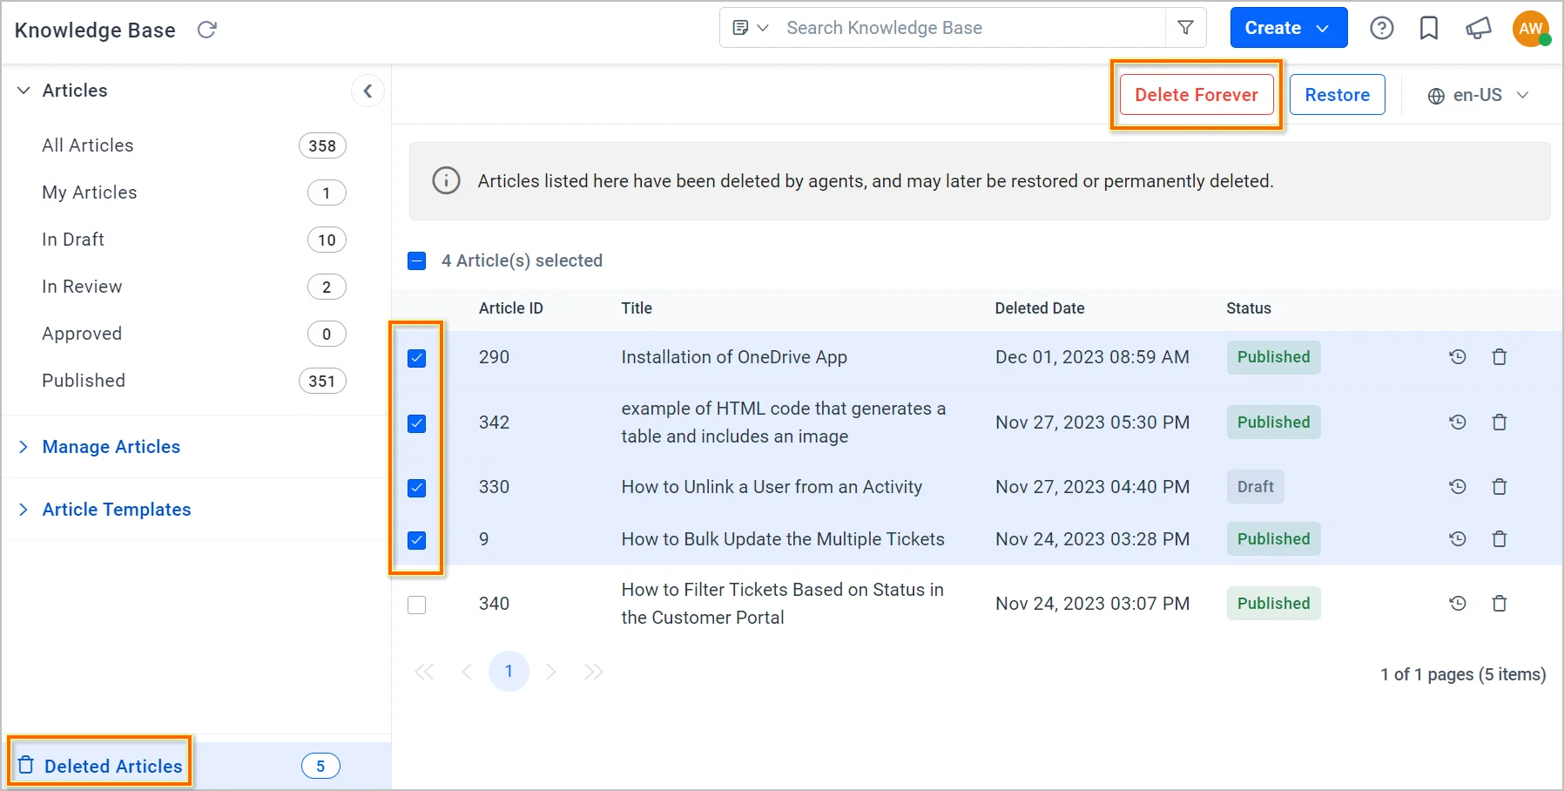Open the Deleted Articles view

(x=113, y=766)
